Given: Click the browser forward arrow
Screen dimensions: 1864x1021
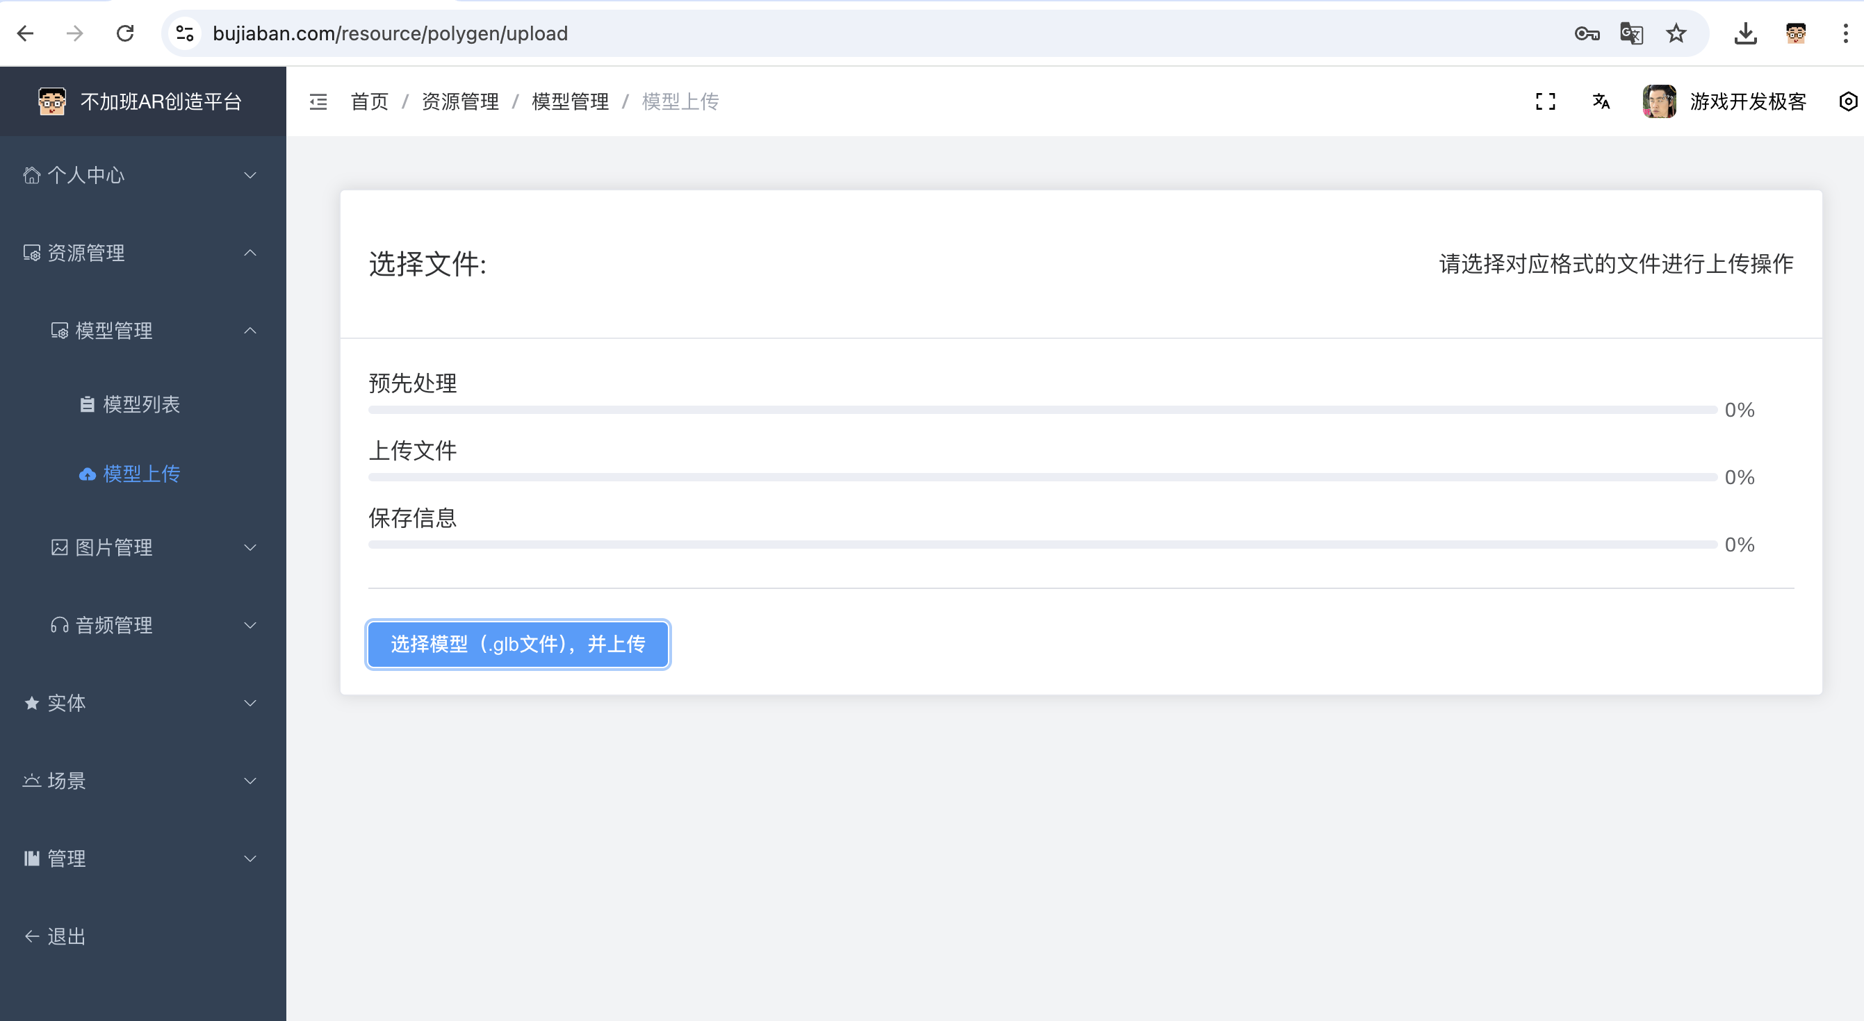Looking at the screenshot, I should (x=74, y=33).
